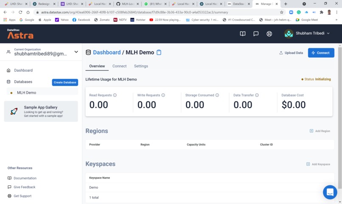The height and width of the screenshot is (204, 342).
Task: Open the Settings tab
Action: click(x=141, y=66)
